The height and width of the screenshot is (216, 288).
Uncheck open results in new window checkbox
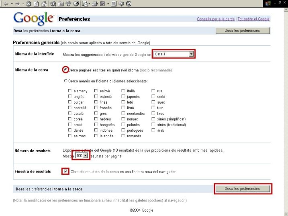[x=65, y=171]
